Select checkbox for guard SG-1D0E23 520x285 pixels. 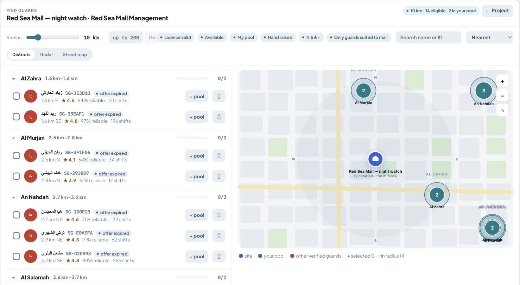click(x=16, y=215)
